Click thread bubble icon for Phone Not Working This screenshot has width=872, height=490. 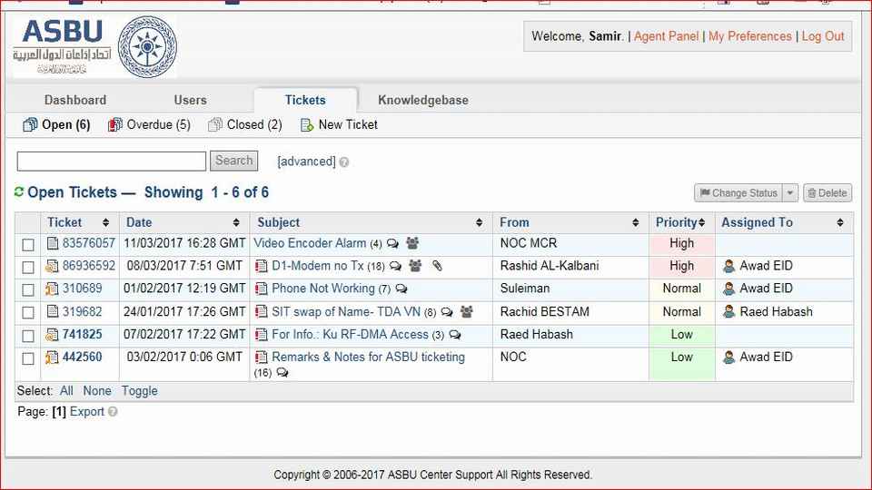coord(401,289)
